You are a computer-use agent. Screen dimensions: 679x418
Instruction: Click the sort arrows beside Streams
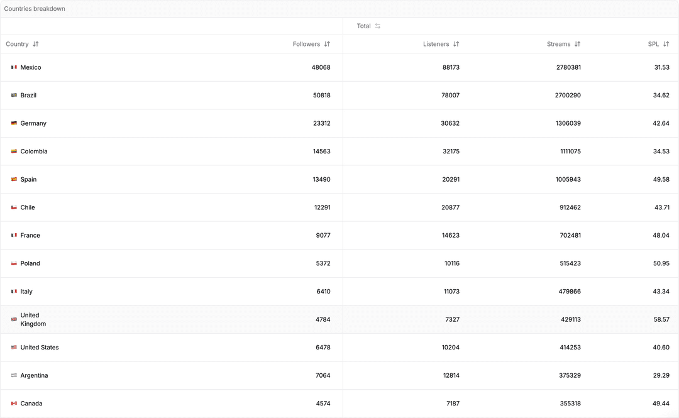[x=577, y=44]
